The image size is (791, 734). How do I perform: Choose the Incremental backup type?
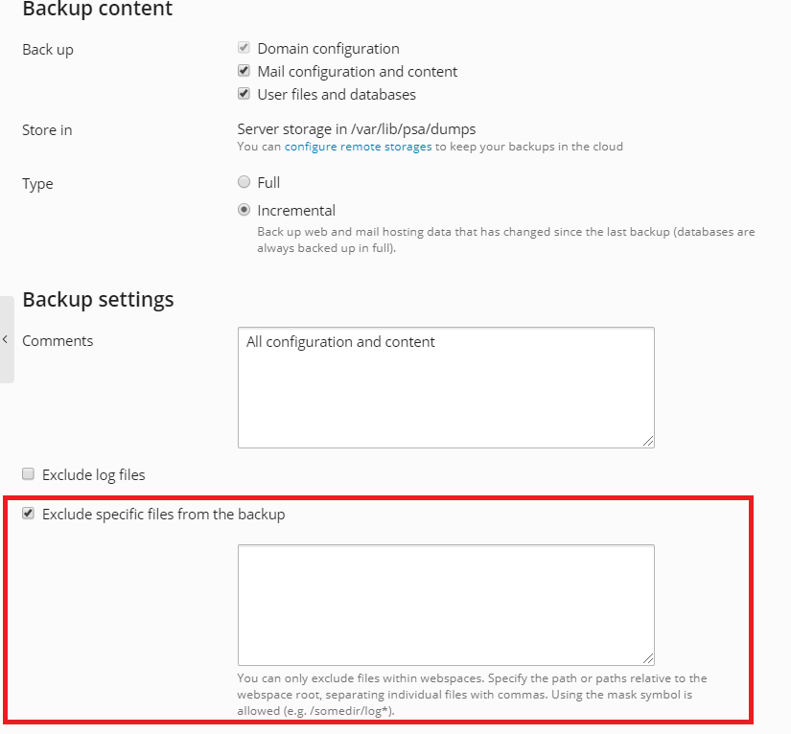coord(244,210)
